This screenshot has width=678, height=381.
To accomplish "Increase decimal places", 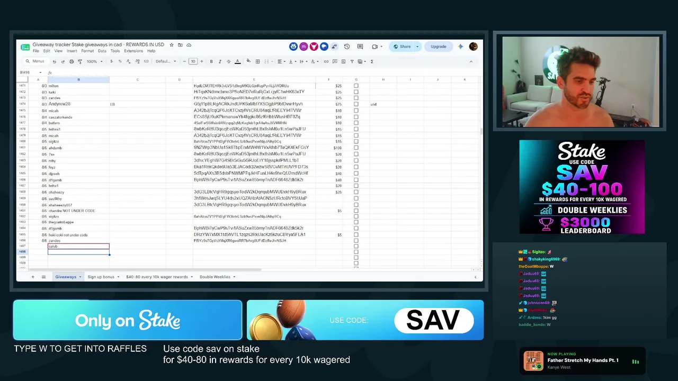I will [x=137, y=61].
